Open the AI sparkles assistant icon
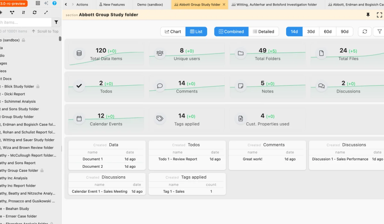This screenshot has width=384, height=224. tap(46, 3)
